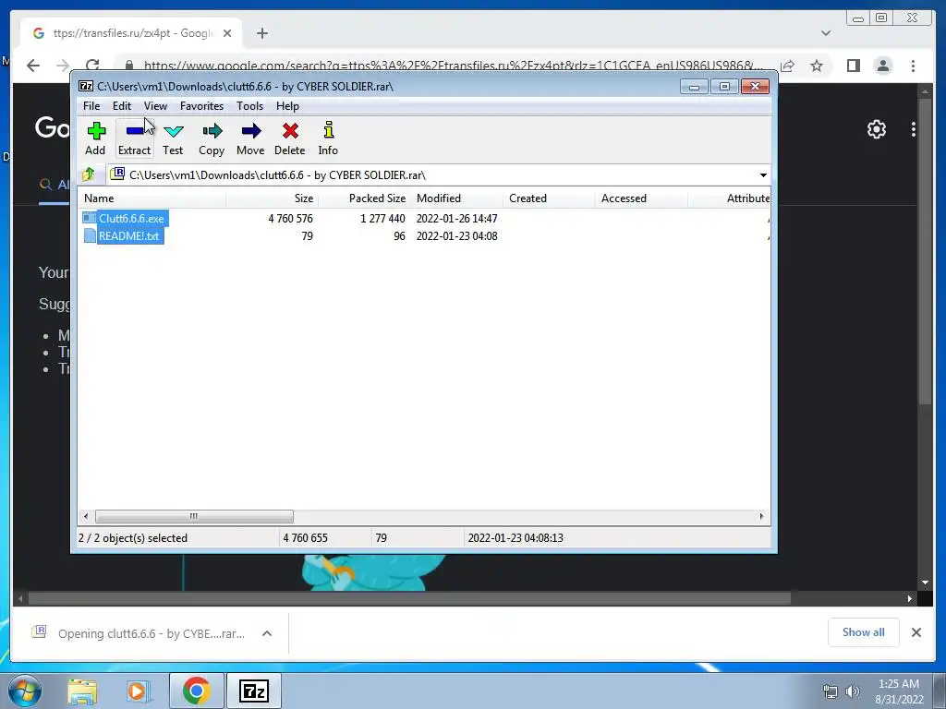Click right arrow of 7-Zip horizontal scrollbar
Image resolution: width=946 pixels, height=709 pixels.
click(x=761, y=516)
